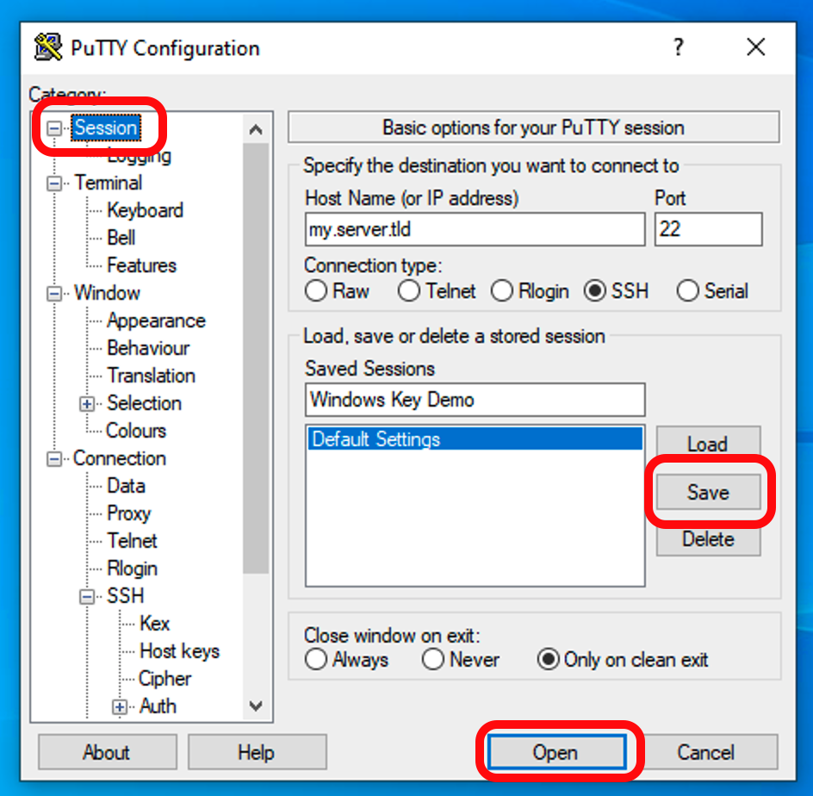Screen dimensions: 813x796
Task: Click the Host Name input field
Action: [475, 228]
